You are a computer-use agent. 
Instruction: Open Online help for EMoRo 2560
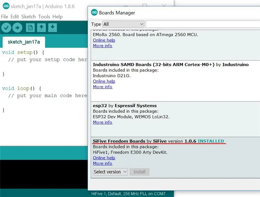pos(104,40)
